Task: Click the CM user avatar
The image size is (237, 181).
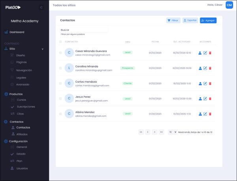Action: (x=229, y=5)
